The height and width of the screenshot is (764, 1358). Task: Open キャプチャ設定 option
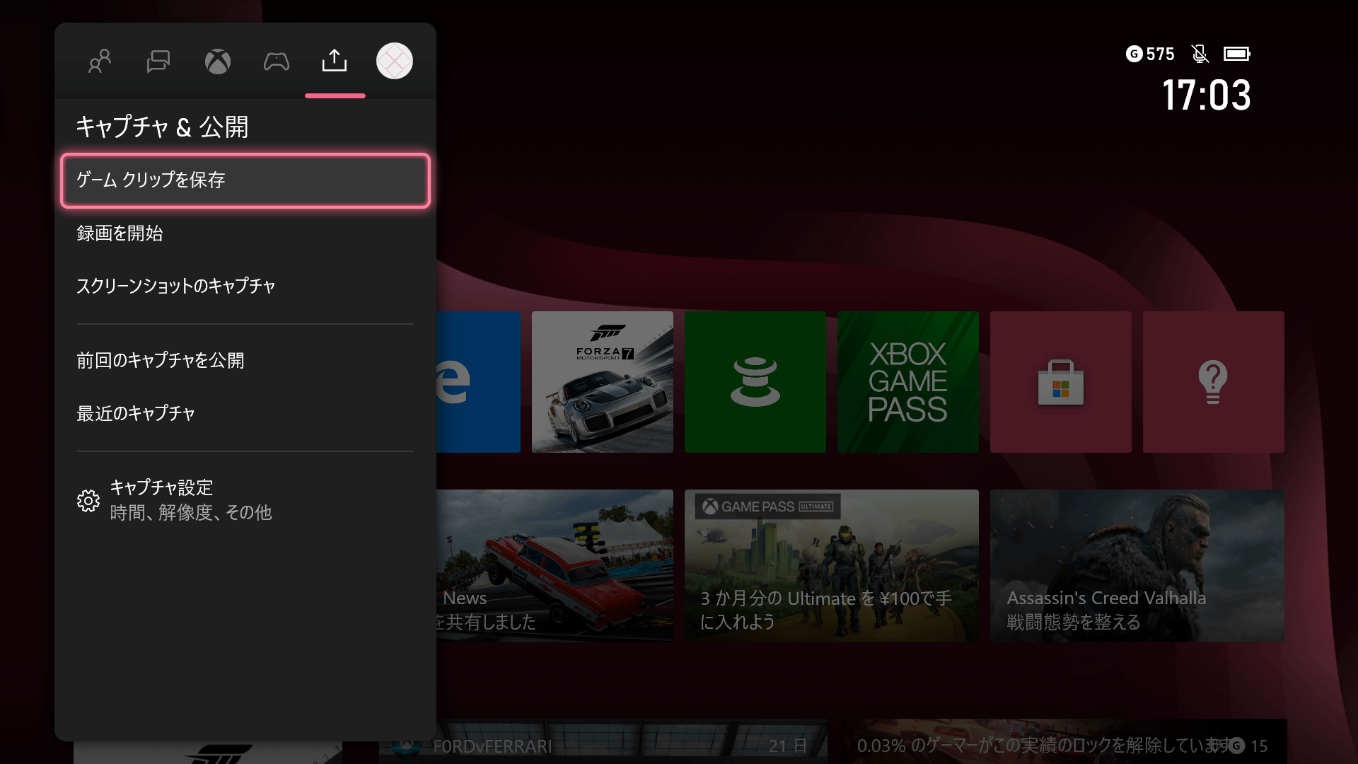(245, 500)
